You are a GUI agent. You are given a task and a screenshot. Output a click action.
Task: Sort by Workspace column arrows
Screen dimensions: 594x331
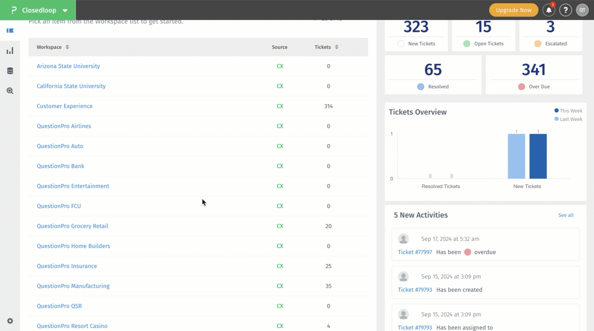(x=67, y=47)
